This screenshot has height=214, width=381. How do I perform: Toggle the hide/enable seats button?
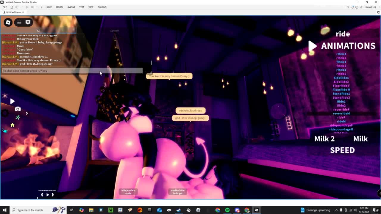tap(128, 192)
